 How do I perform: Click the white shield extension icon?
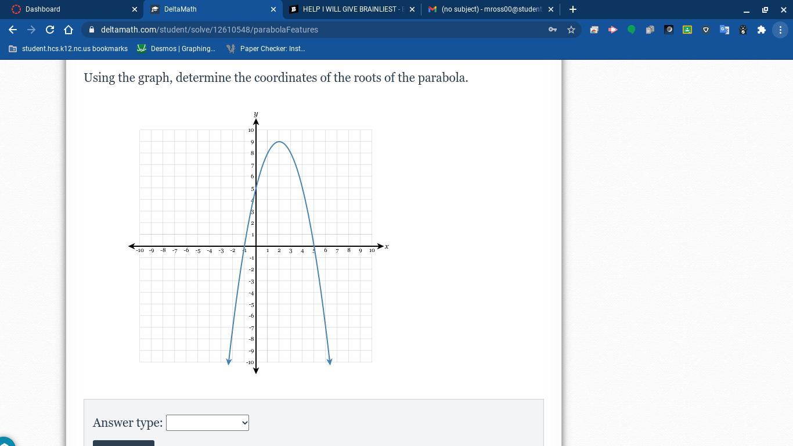(706, 30)
